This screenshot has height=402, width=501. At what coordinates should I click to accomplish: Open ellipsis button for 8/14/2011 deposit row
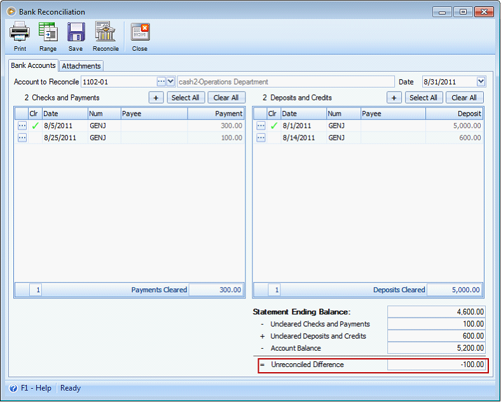(261, 138)
